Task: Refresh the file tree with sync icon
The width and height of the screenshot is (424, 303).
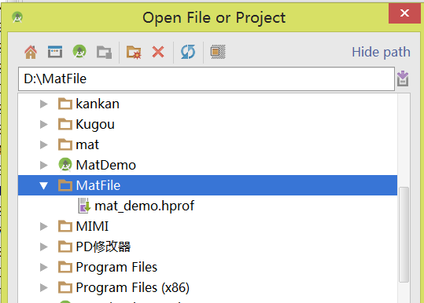Action: click(x=188, y=52)
